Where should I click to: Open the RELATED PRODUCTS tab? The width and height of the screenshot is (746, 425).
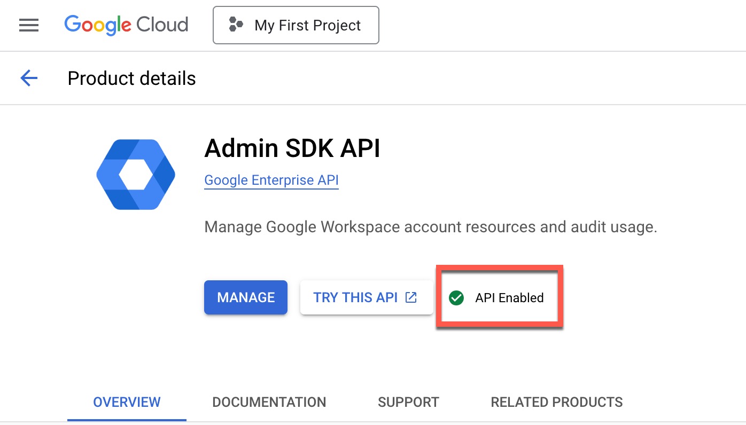coord(556,402)
